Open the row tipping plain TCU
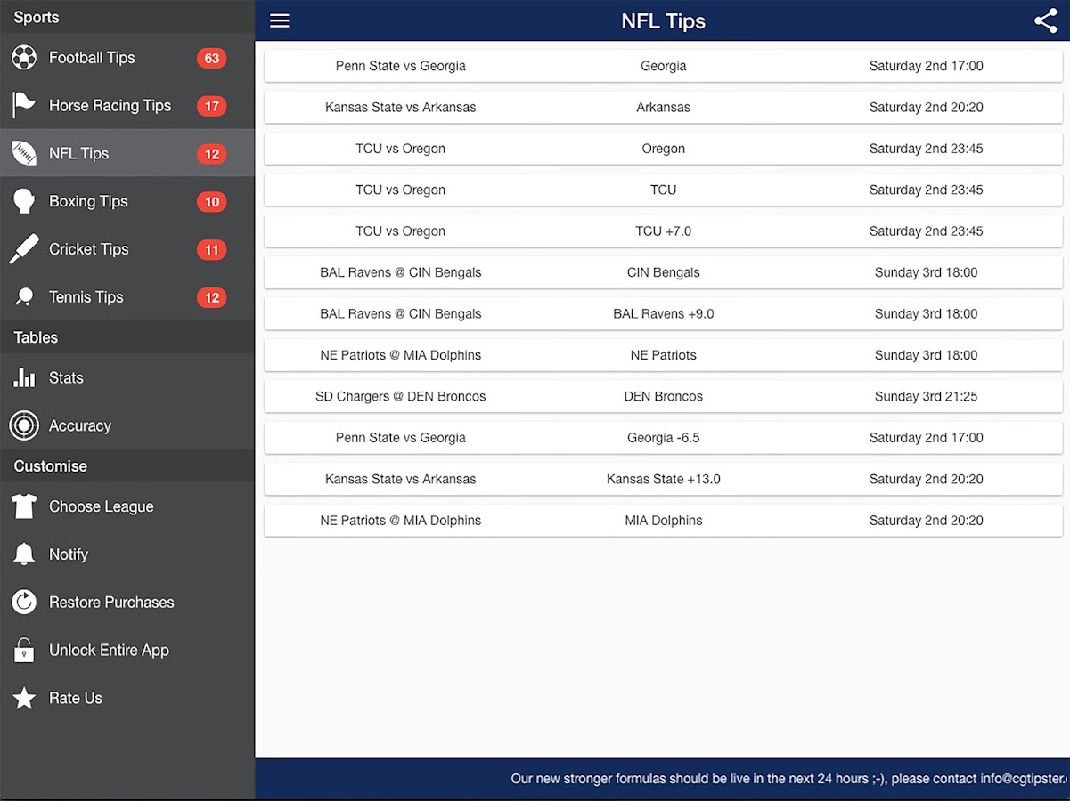The height and width of the screenshot is (801, 1070). (664, 190)
